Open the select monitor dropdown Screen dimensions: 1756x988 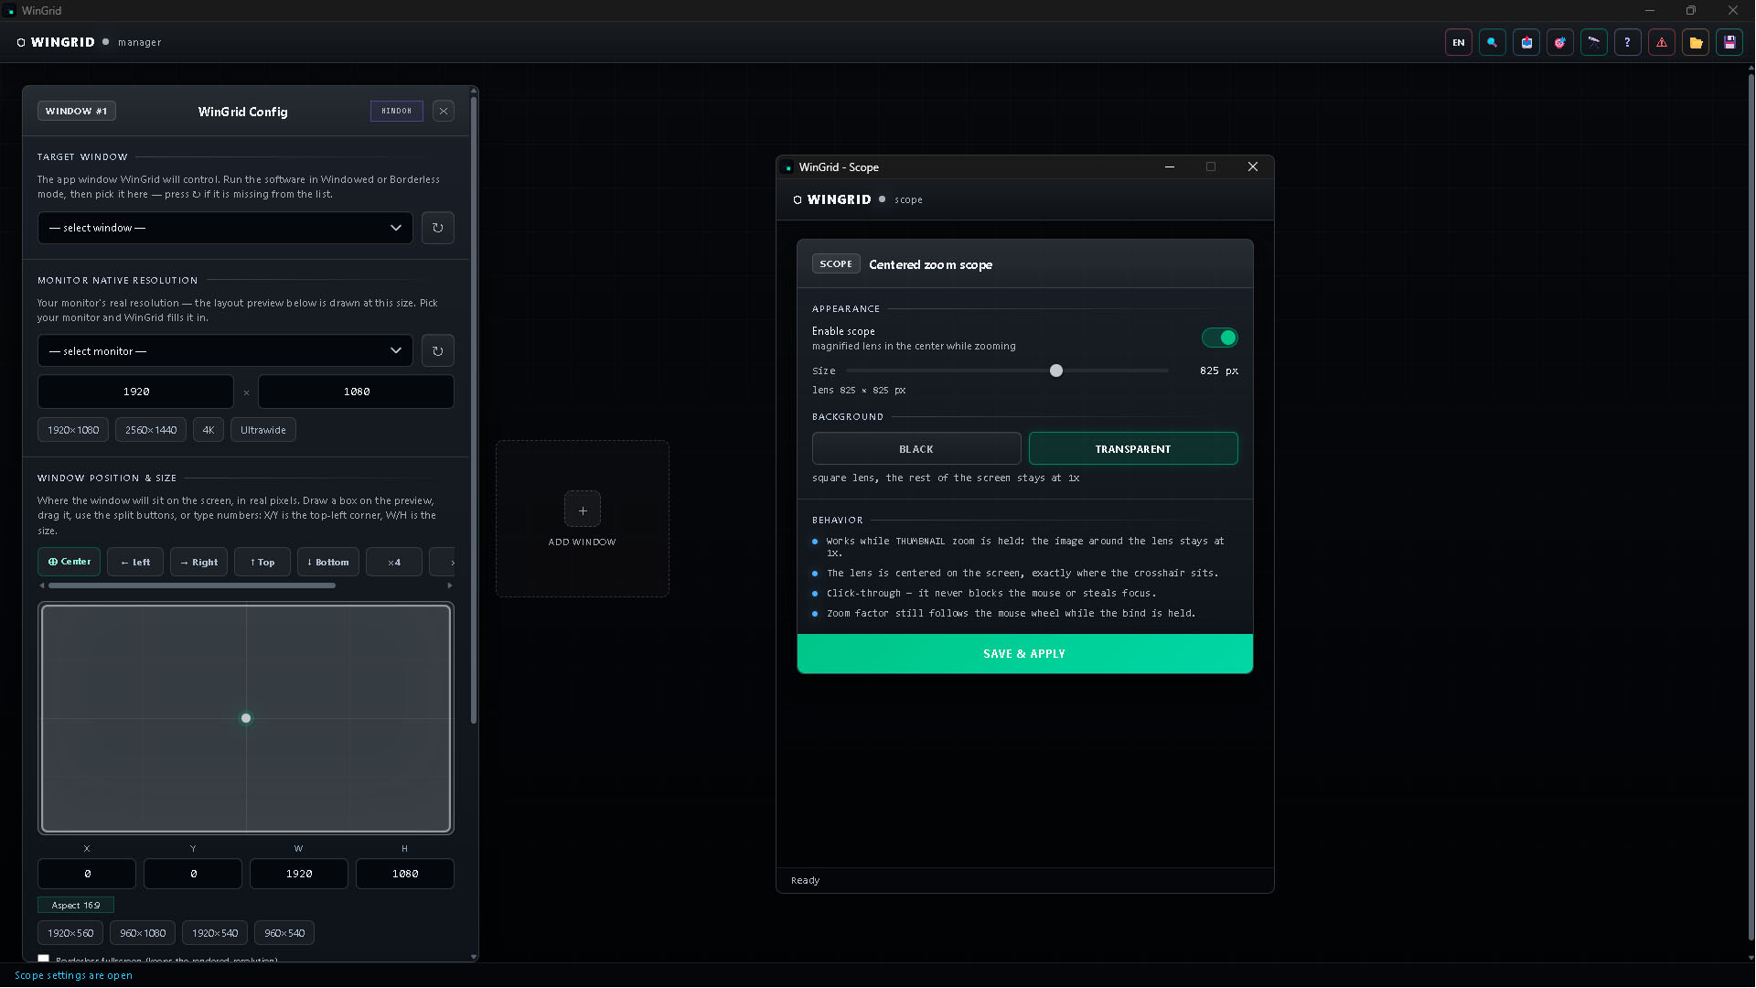tap(225, 351)
